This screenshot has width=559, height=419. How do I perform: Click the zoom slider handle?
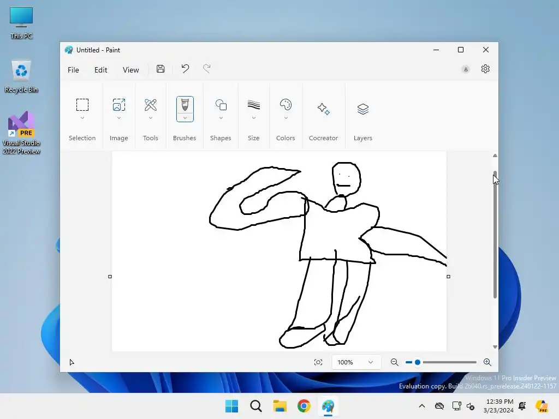418,362
